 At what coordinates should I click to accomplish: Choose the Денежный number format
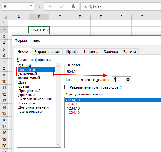tap(28, 74)
